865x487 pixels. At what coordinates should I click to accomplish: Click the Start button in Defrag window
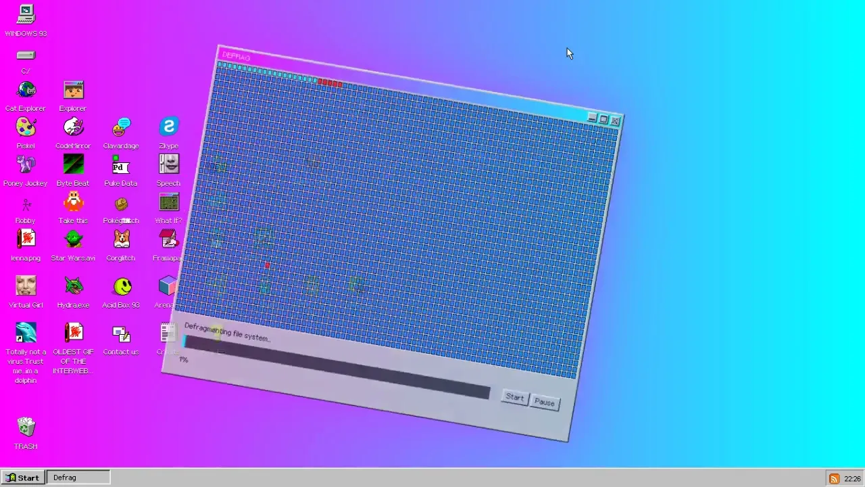click(514, 398)
